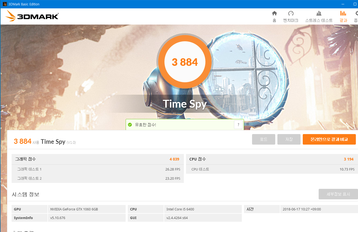
Task: Click graphics score value 4 039
Action: (x=174, y=159)
